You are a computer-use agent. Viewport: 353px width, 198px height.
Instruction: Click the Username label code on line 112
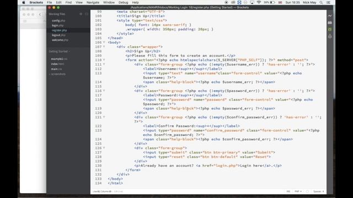(183, 69)
